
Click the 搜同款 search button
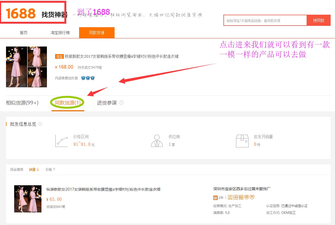(x=319, y=20)
